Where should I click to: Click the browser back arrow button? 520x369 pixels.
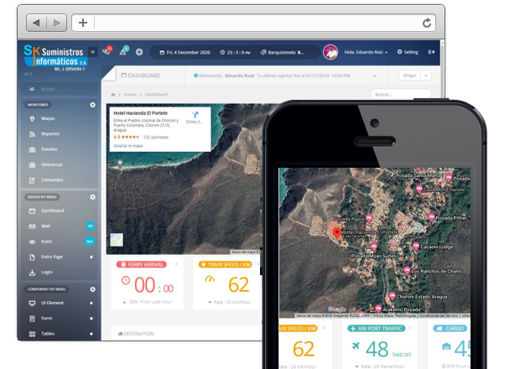[36, 23]
